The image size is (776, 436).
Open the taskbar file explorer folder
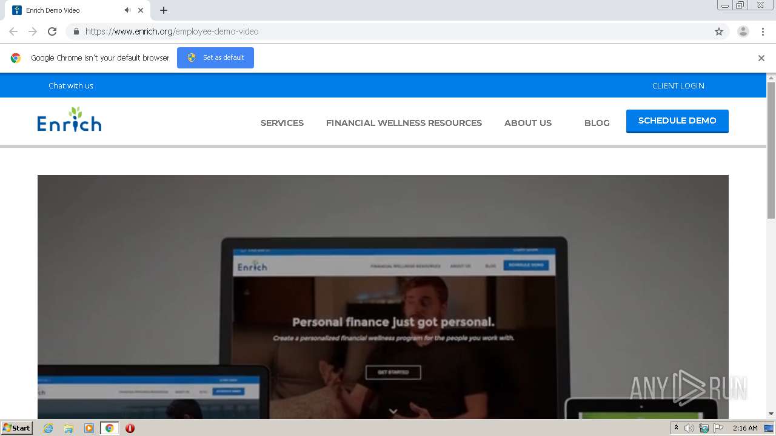[x=69, y=428]
